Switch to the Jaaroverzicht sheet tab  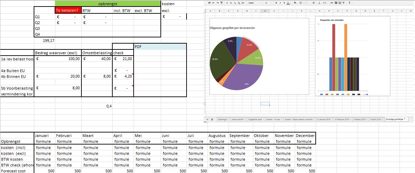[x=236, y=119]
